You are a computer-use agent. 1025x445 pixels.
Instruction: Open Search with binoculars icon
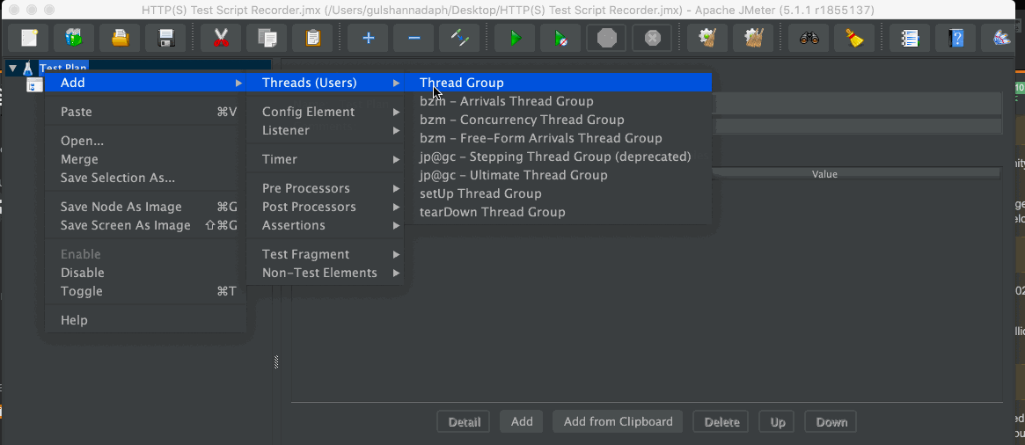point(809,38)
